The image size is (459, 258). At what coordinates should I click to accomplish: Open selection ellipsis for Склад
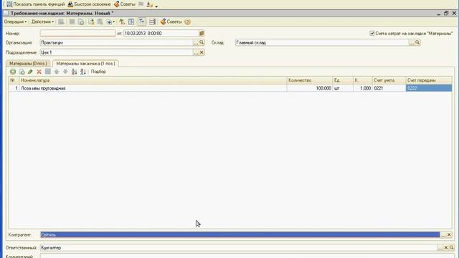(x=412, y=43)
